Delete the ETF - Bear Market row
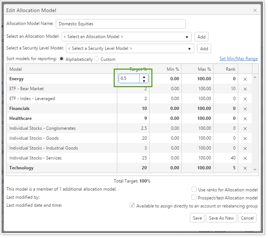The height and width of the screenshot is (238, 268). coord(245,89)
